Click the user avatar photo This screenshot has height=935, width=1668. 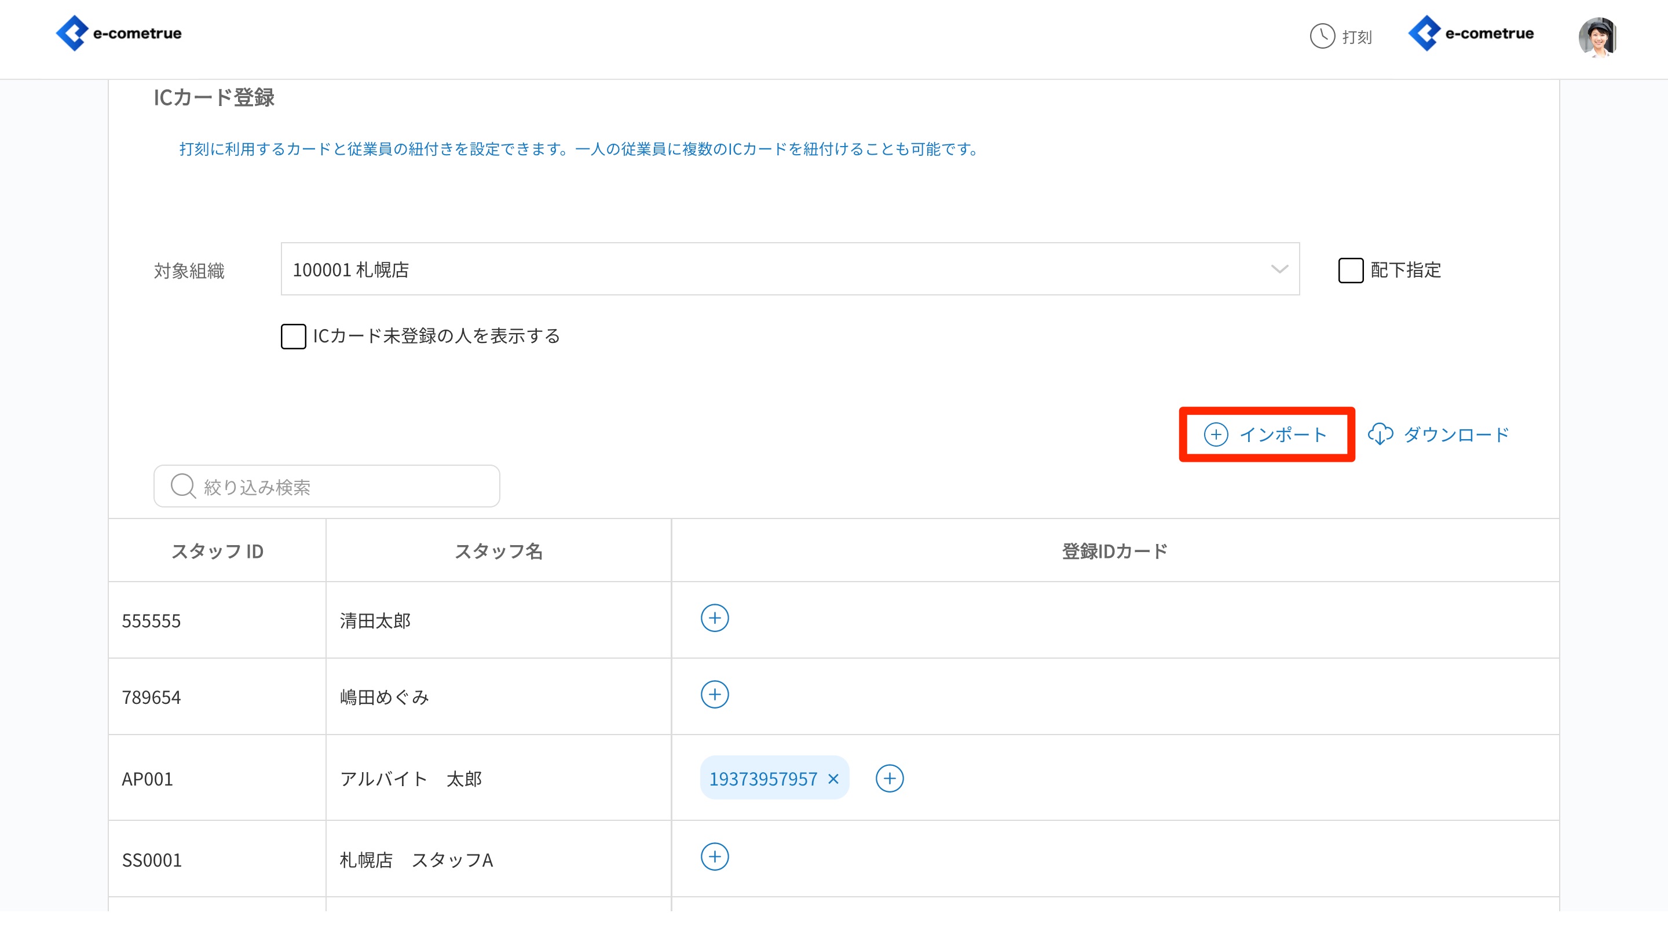[1597, 38]
